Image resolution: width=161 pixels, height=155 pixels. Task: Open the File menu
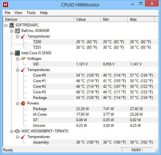click(7, 13)
